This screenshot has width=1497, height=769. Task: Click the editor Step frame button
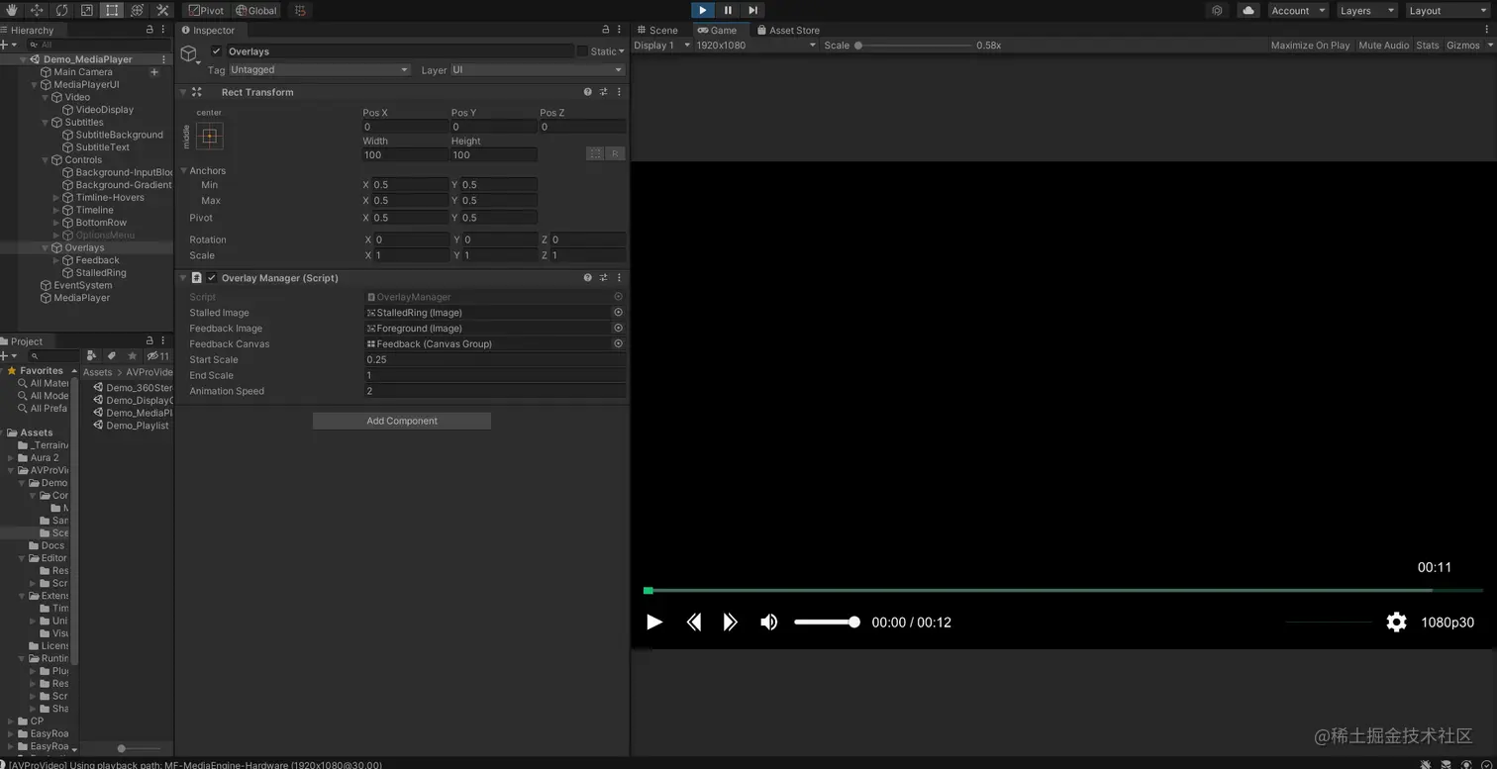pyautogui.click(x=753, y=10)
